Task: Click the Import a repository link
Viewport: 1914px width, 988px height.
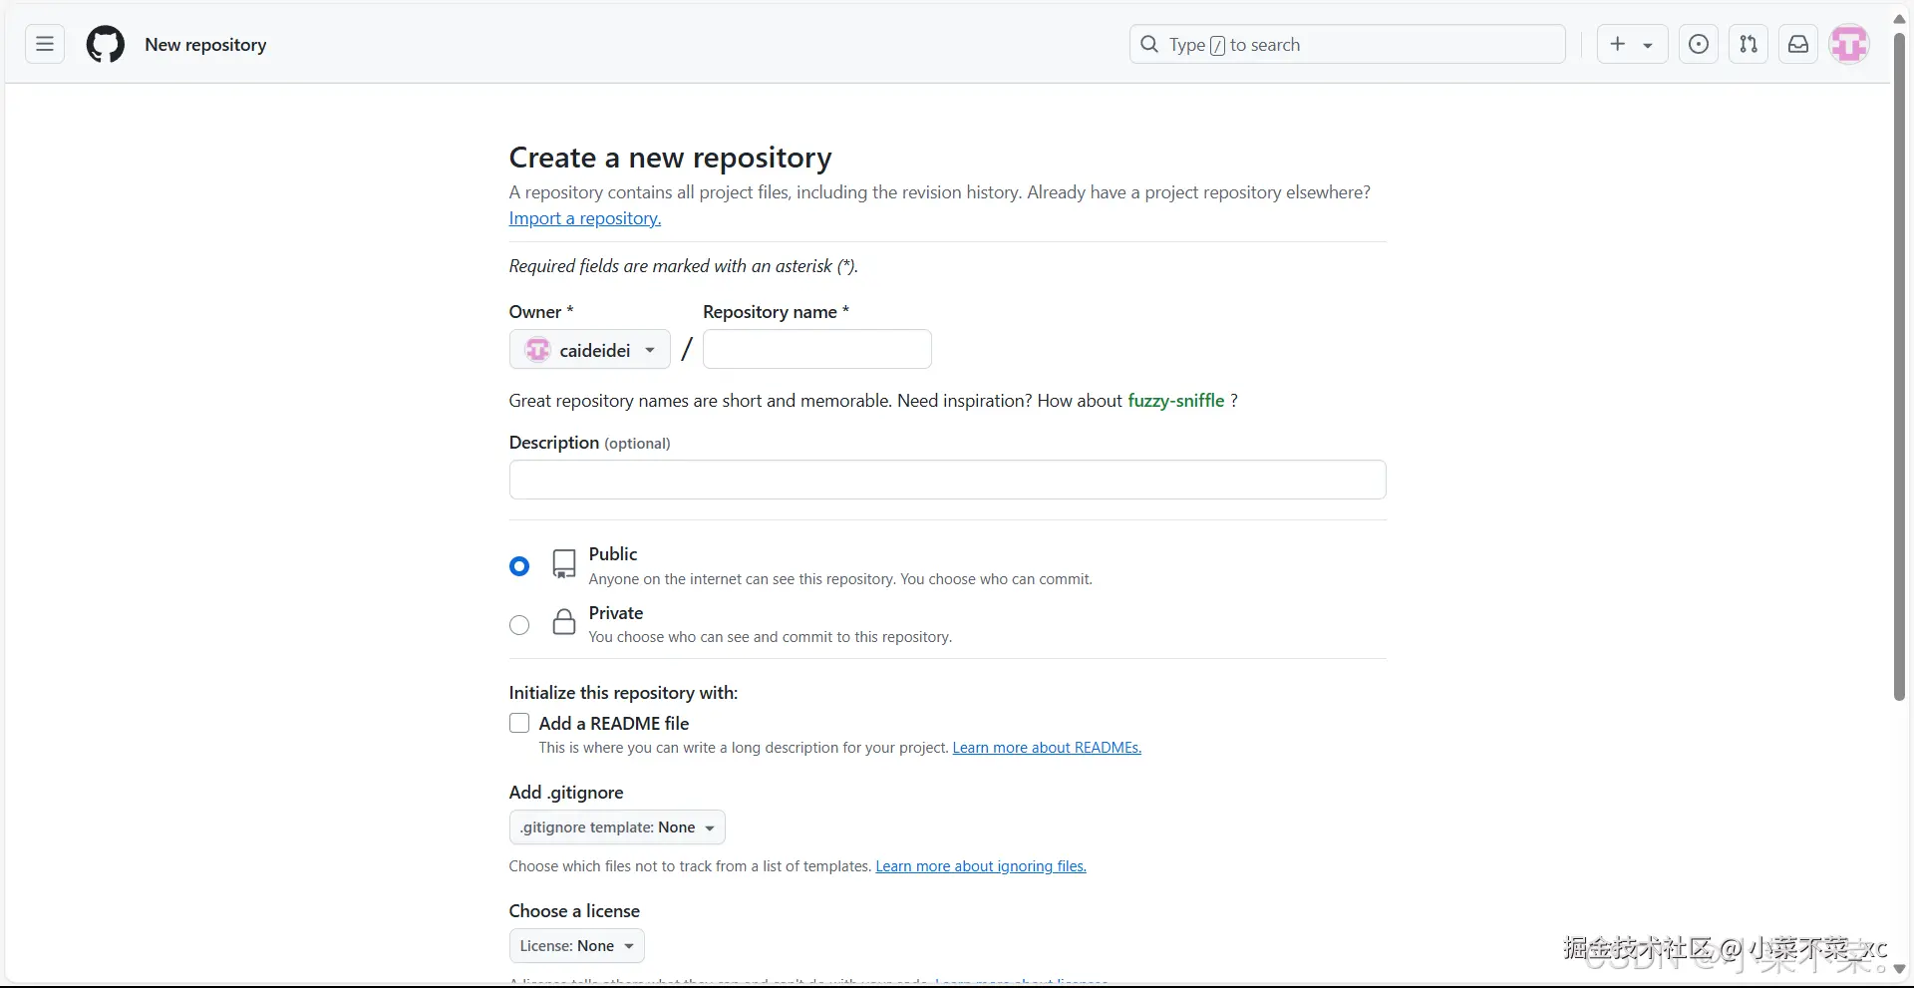Action: click(x=585, y=218)
